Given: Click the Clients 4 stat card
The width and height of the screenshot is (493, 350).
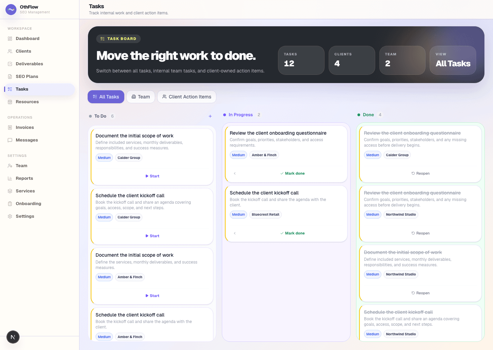Looking at the screenshot, I should (352, 60).
